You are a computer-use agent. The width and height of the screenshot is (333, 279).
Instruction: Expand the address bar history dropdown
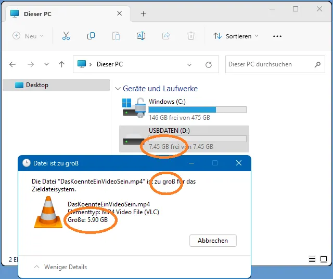189,64
